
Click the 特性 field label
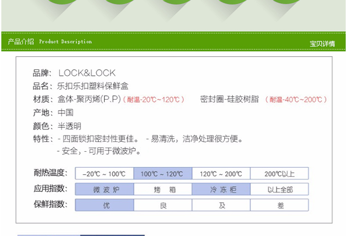coord(43,139)
